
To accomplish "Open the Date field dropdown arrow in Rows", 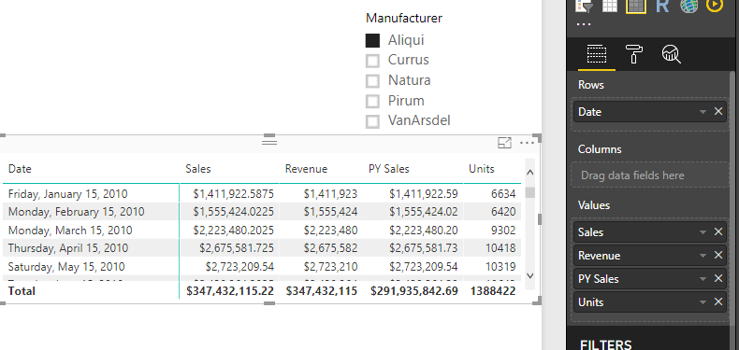I will click(x=703, y=112).
